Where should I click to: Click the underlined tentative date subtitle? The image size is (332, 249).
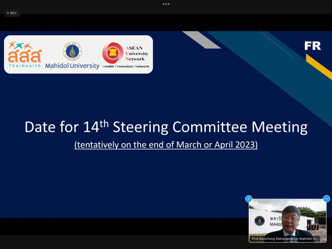[166, 145]
